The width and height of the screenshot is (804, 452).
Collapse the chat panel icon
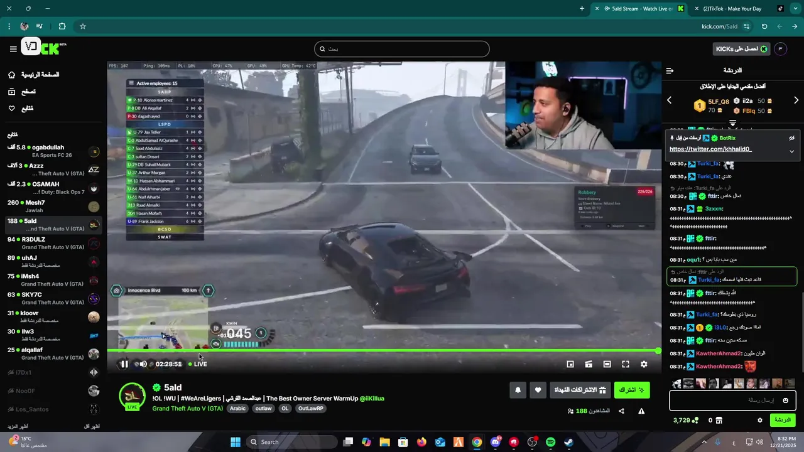[670, 71]
